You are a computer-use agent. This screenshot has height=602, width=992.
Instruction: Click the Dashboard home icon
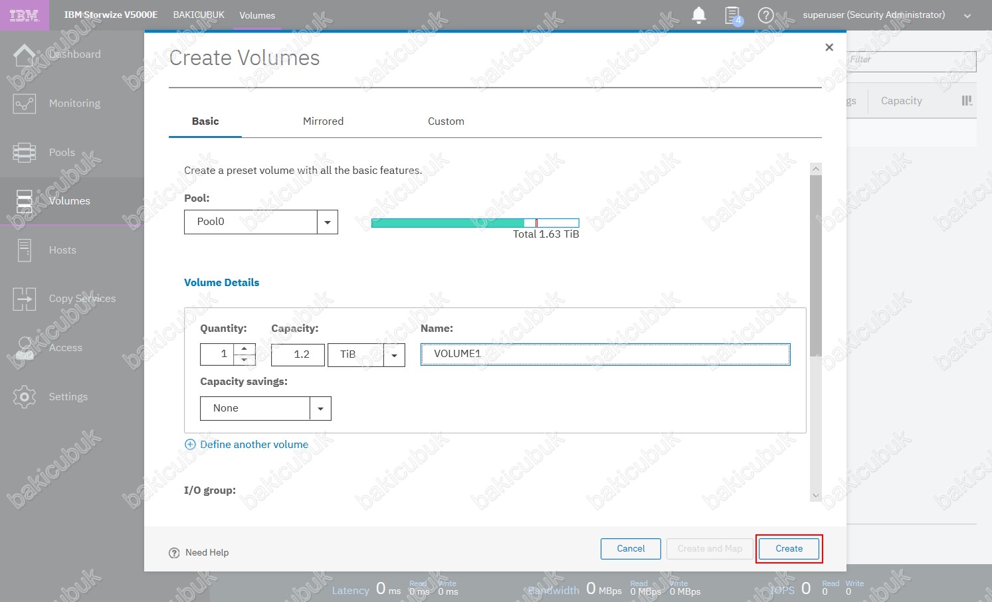[x=25, y=54]
